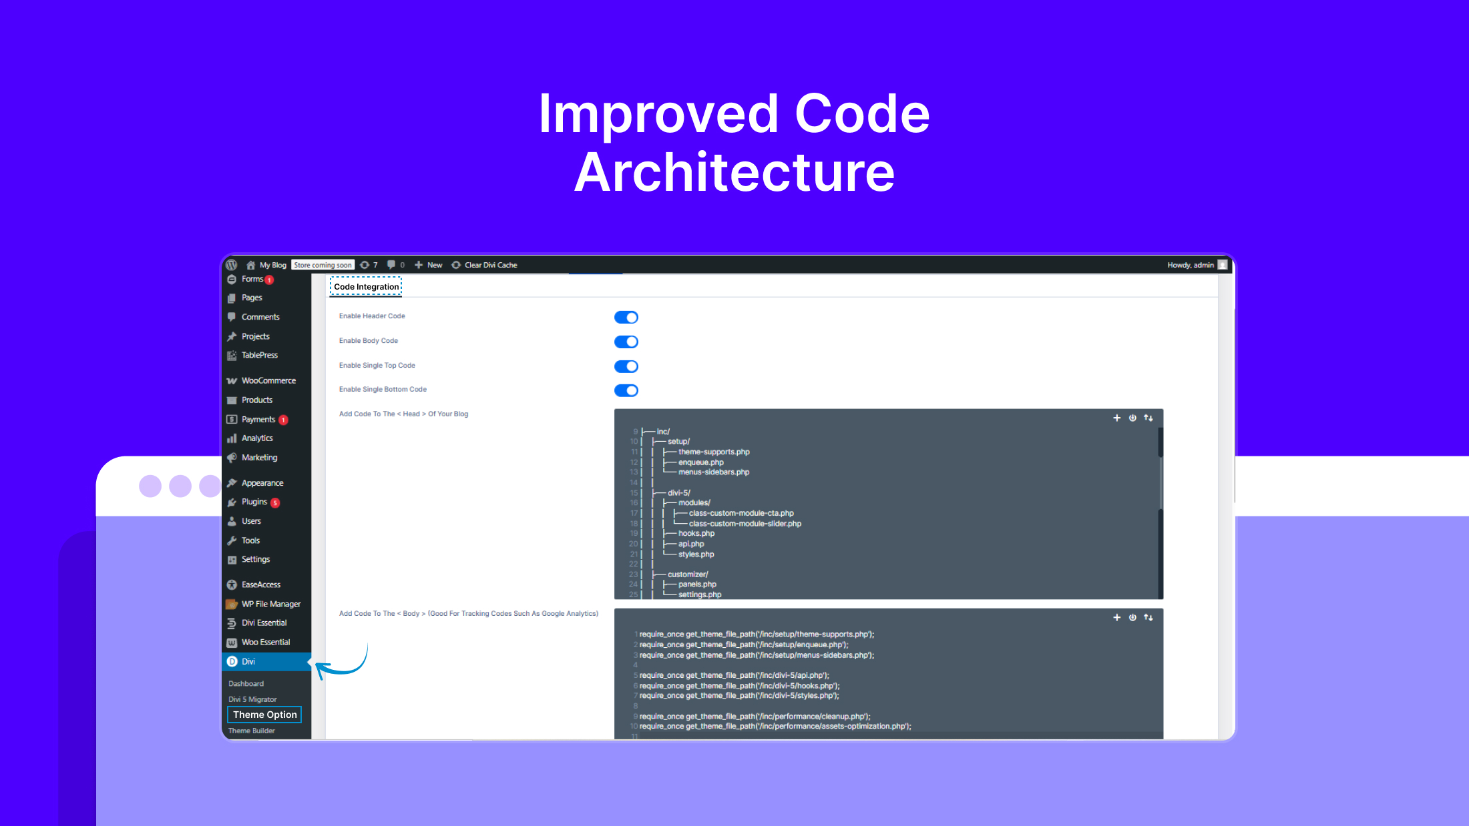Image resolution: width=1469 pixels, height=826 pixels.
Task: Toggle Enable Single Bottom Code off
Action: (x=626, y=390)
